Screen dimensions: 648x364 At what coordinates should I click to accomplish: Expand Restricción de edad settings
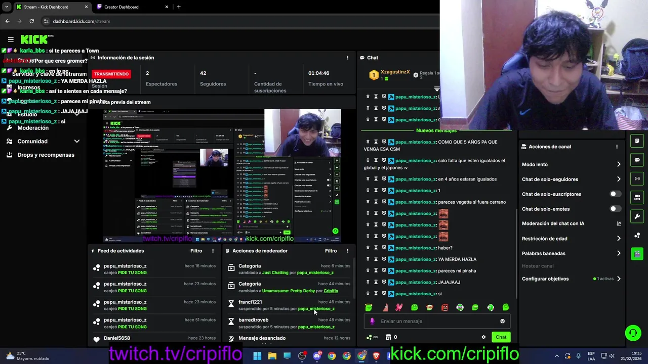619,239
